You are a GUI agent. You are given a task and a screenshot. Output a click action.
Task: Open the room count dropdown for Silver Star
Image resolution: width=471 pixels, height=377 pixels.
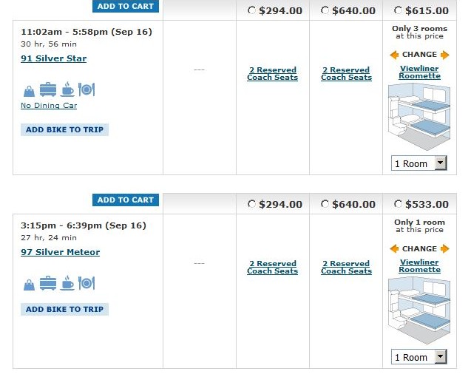441,163
